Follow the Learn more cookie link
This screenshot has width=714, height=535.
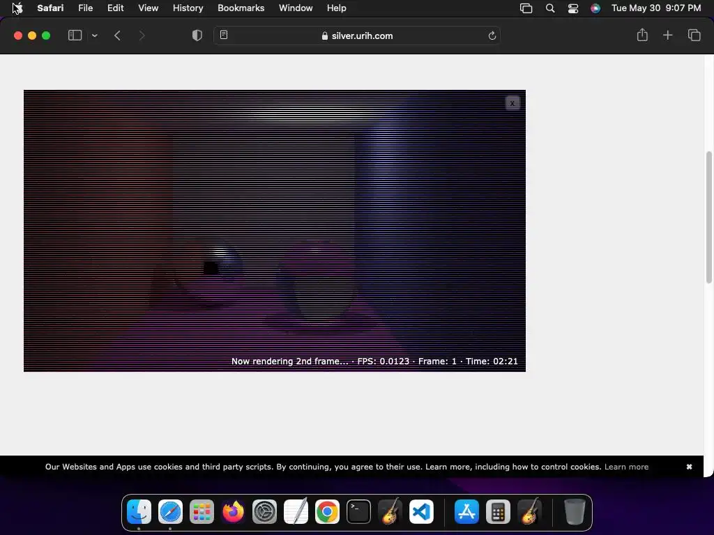click(626, 467)
